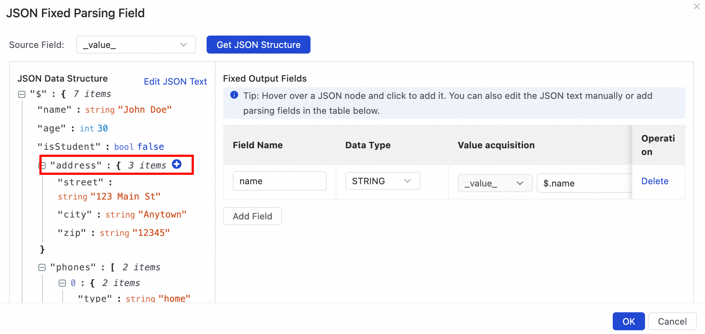Click the plus icon beside address node
The height and width of the screenshot is (334, 705).
point(177,164)
